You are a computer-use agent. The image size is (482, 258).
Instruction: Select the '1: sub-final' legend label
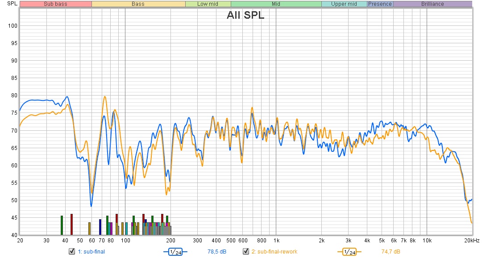[91, 252]
